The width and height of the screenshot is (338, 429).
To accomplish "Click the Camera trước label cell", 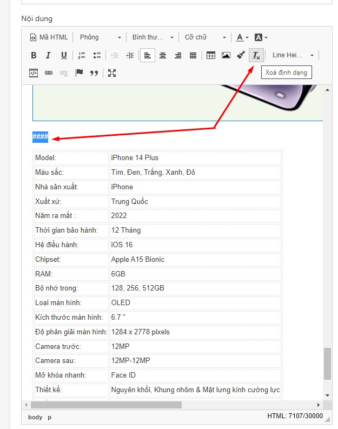I will 71,346.
